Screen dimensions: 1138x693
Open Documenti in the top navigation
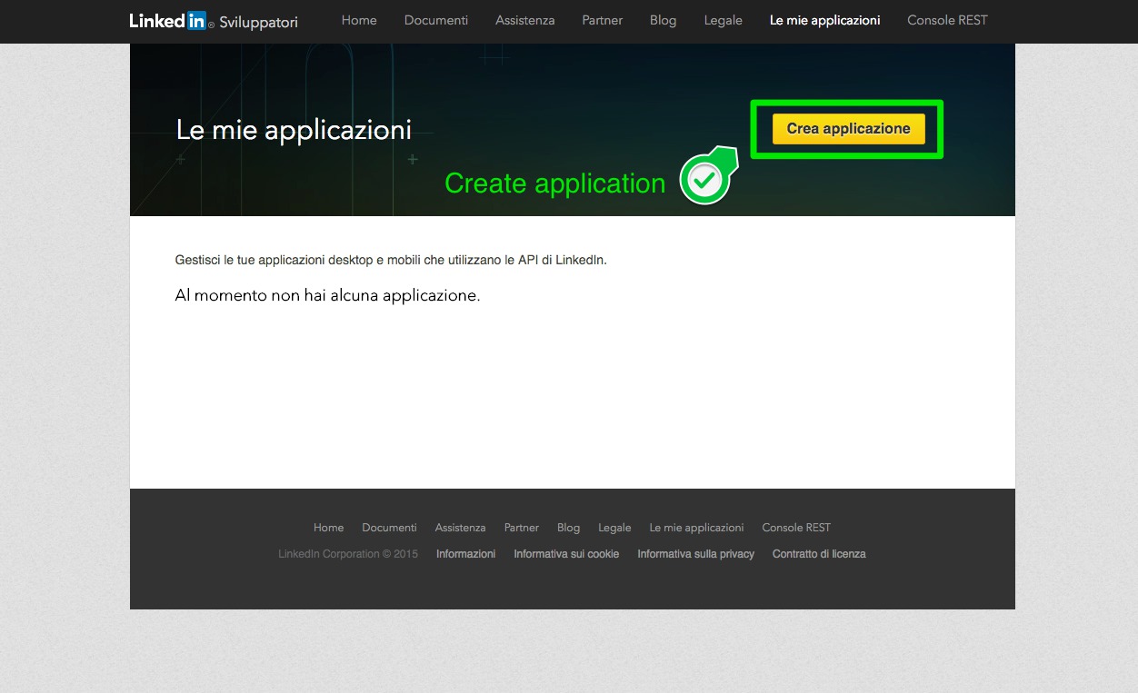436,21
